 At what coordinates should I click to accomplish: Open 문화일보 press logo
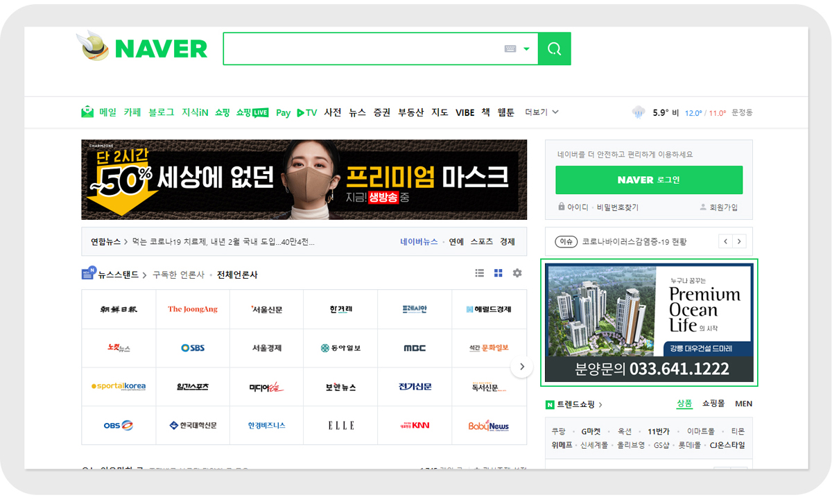489,348
